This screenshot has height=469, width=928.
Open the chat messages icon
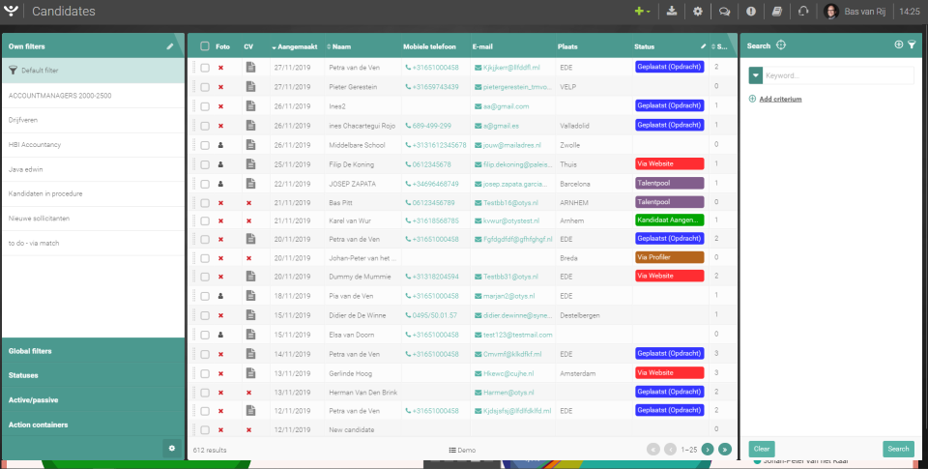pos(724,12)
